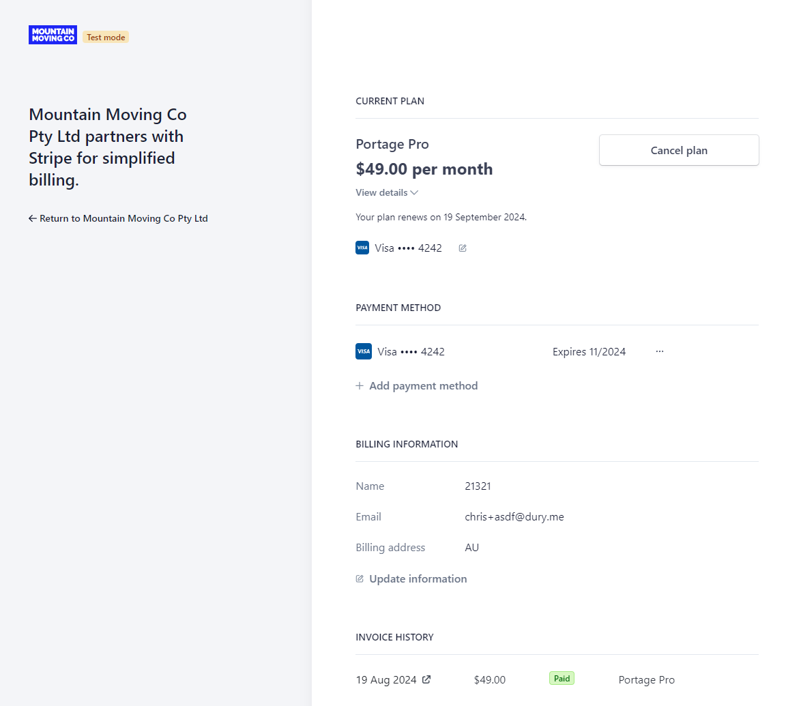The height and width of the screenshot is (706, 786).
Task: Click the Mountain Moving Co logo
Action: [x=53, y=34]
